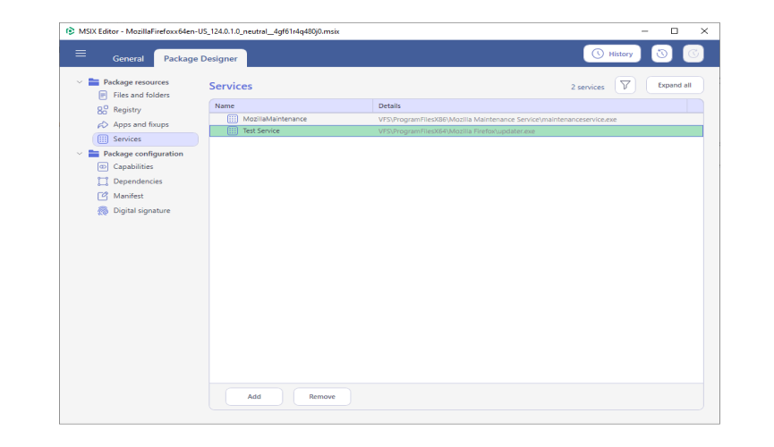Click the Dependencies icon
This screenshot has width=774, height=447.
click(103, 181)
